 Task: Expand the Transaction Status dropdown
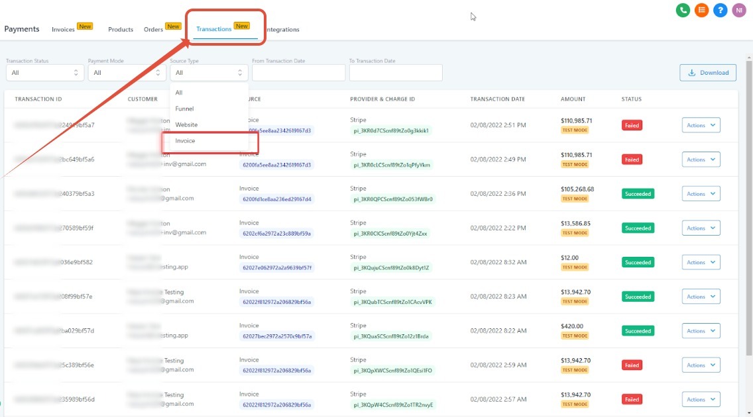coord(44,73)
